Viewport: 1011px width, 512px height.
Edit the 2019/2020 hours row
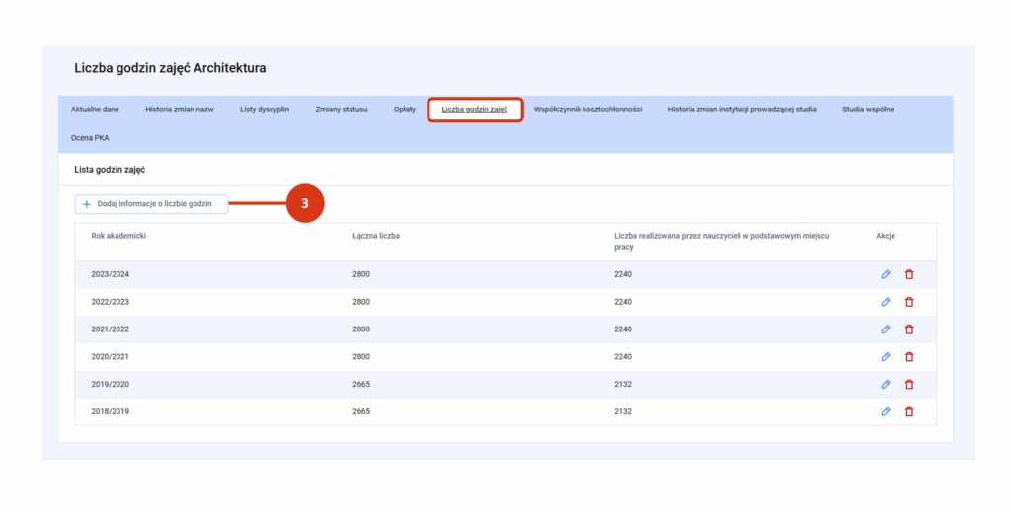click(x=886, y=385)
